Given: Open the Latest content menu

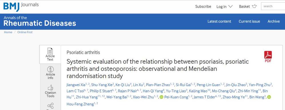Looking at the screenshot, I should click(x=219, y=21).
